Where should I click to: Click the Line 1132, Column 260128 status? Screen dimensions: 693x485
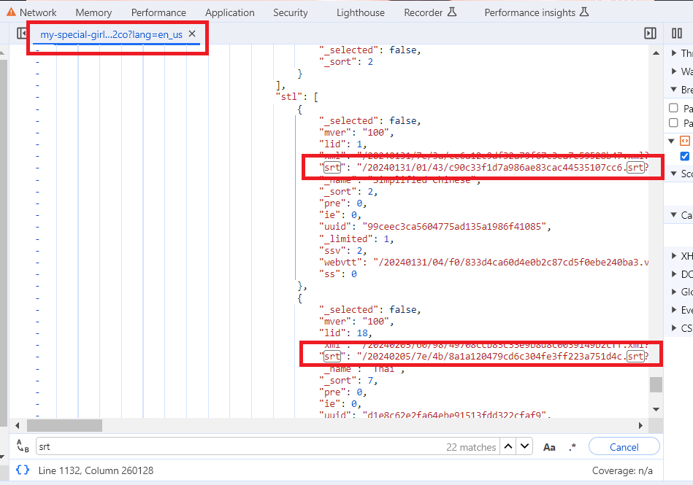(96, 470)
